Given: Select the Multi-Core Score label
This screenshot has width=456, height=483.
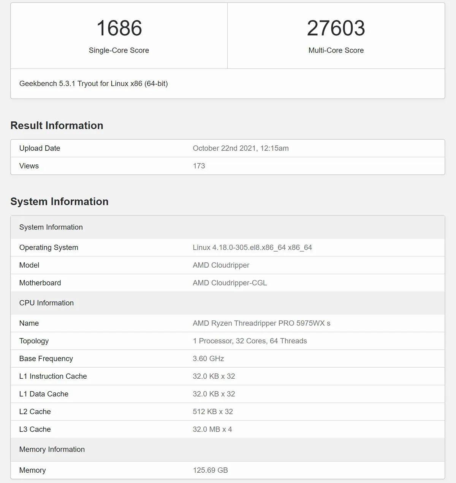Looking at the screenshot, I should pyautogui.click(x=336, y=50).
